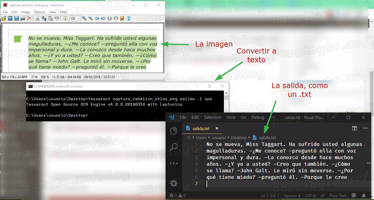Zoom in with the IrfanView magnifier plus
374x200 pixels.
click(x=84, y=18)
